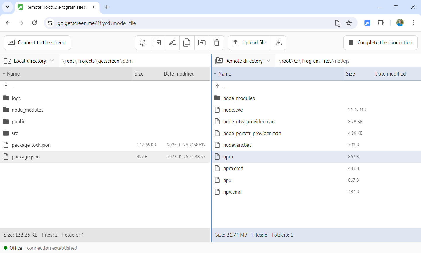The width and height of the screenshot is (421, 253).
Task: Click Connect to the screen button
Action: point(37,43)
